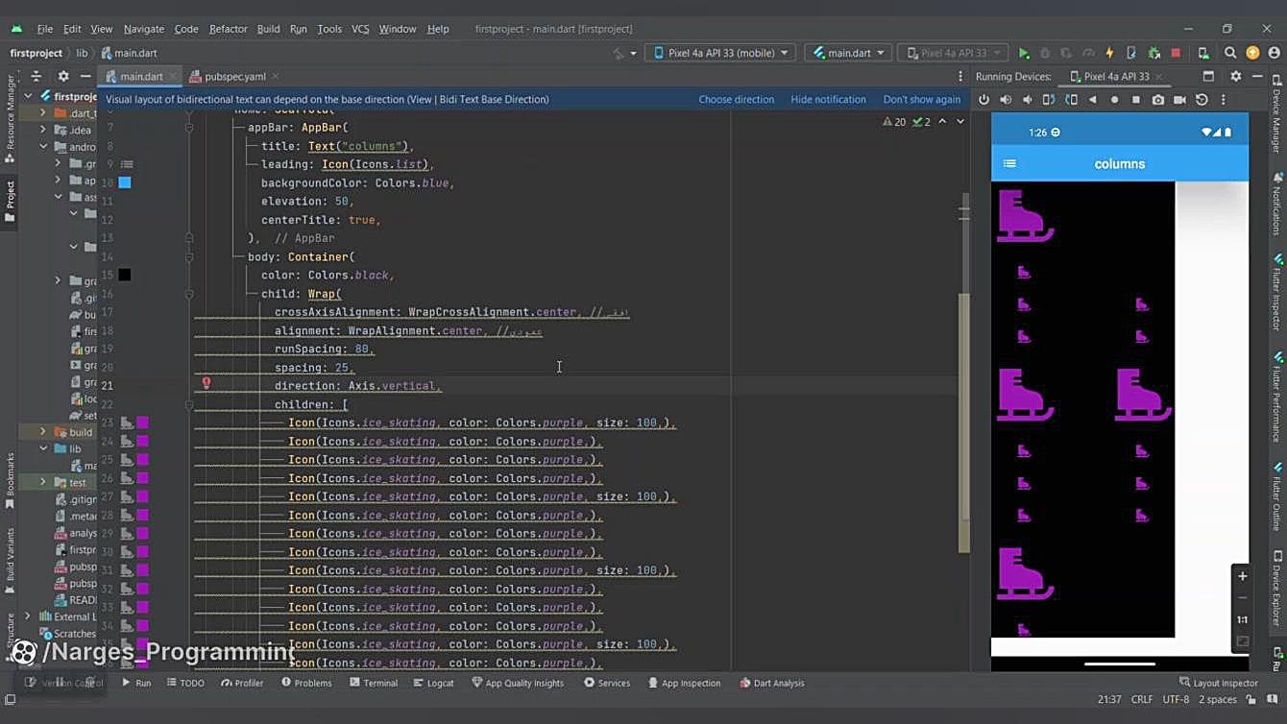Zoom in the emulator with the plus button
The image size is (1287, 724).
point(1242,576)
